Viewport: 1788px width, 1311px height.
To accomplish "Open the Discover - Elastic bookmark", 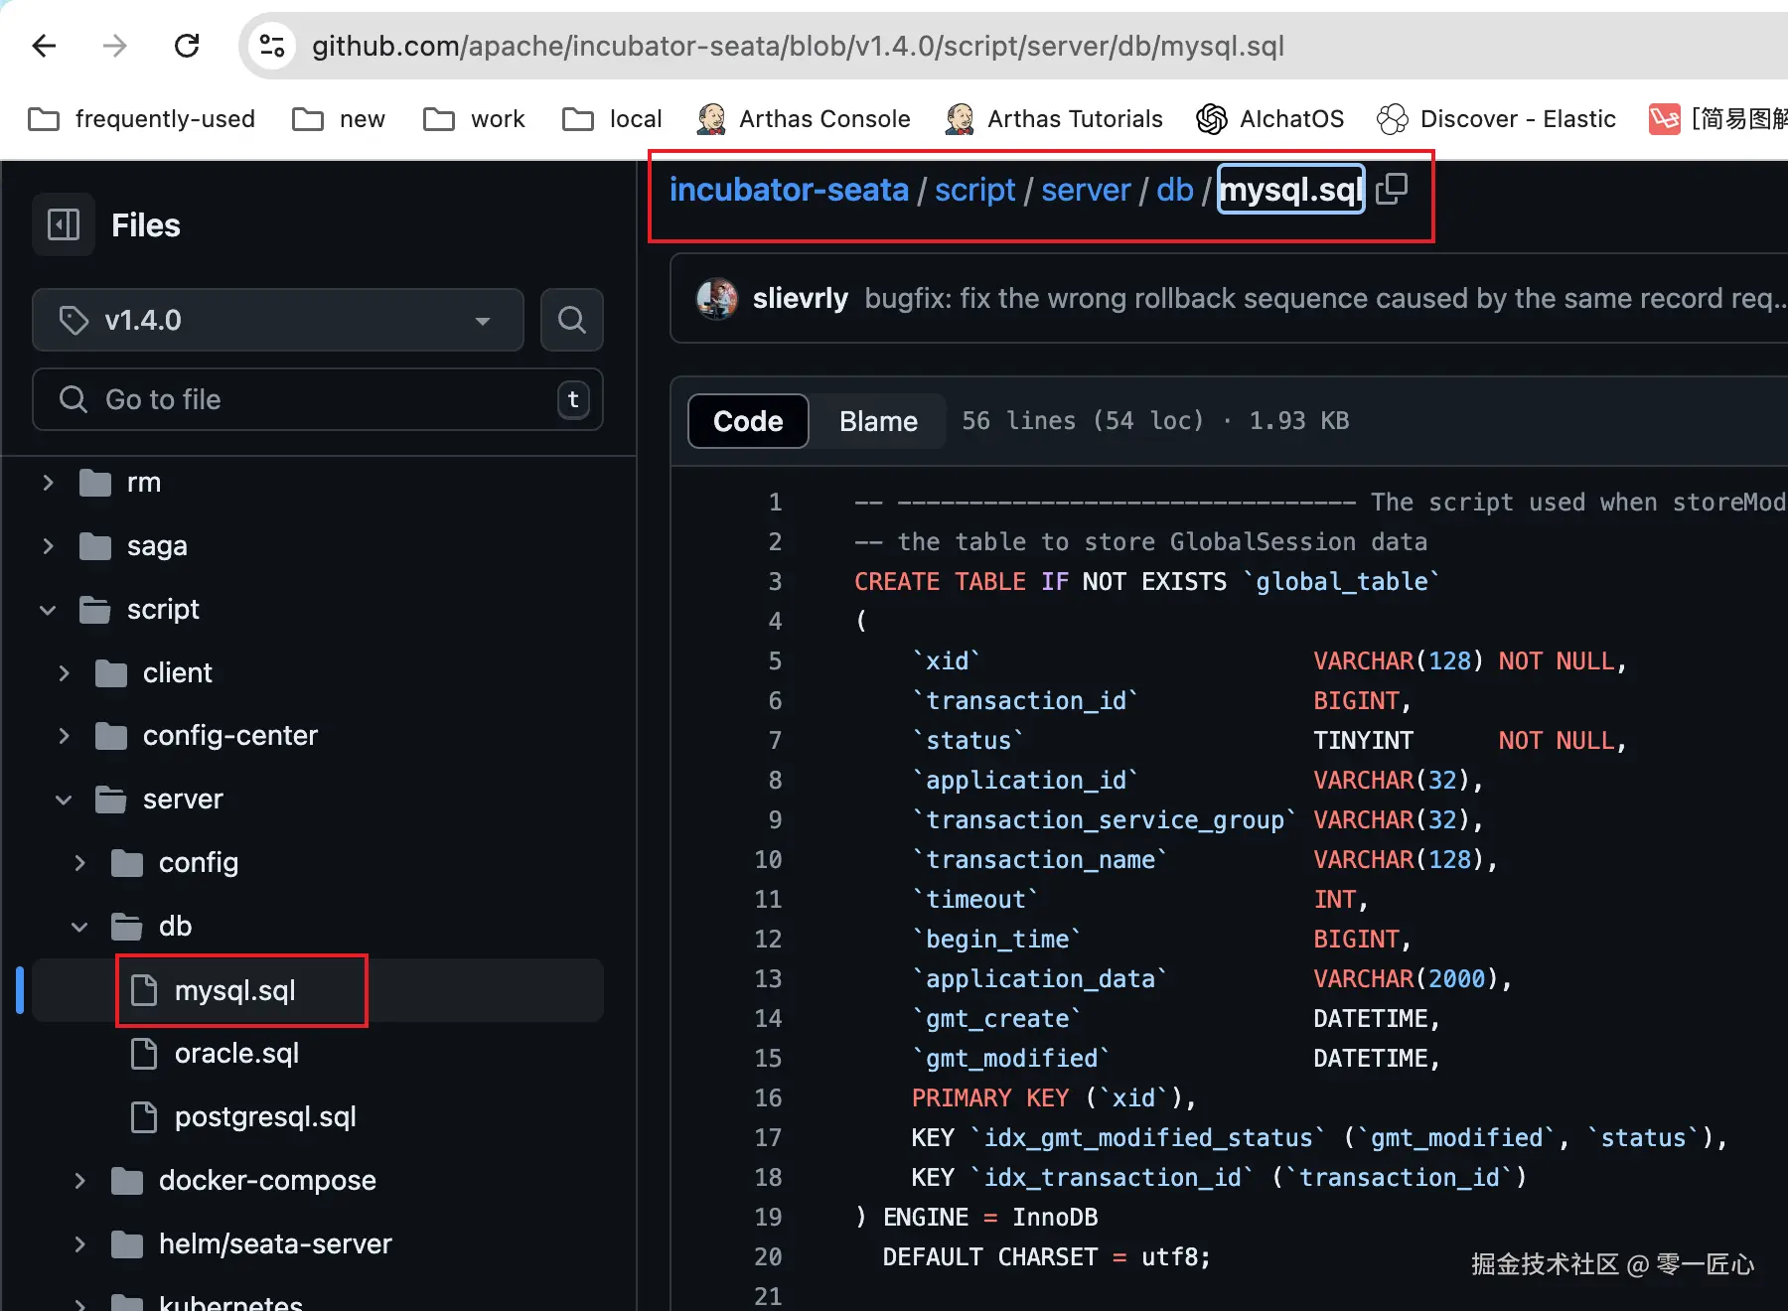I will coord(1496,119).
